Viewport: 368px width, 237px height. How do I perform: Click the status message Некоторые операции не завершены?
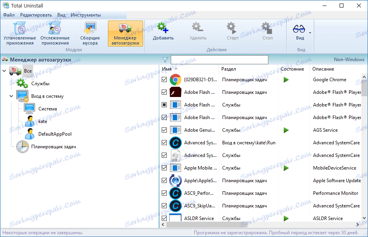pyautogui.click(x=43, y=233)
